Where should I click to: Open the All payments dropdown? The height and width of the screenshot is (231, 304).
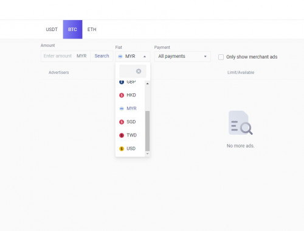point(182,56)
